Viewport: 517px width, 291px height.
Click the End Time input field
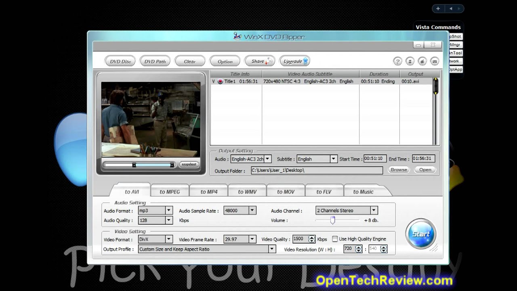(423, 159)
